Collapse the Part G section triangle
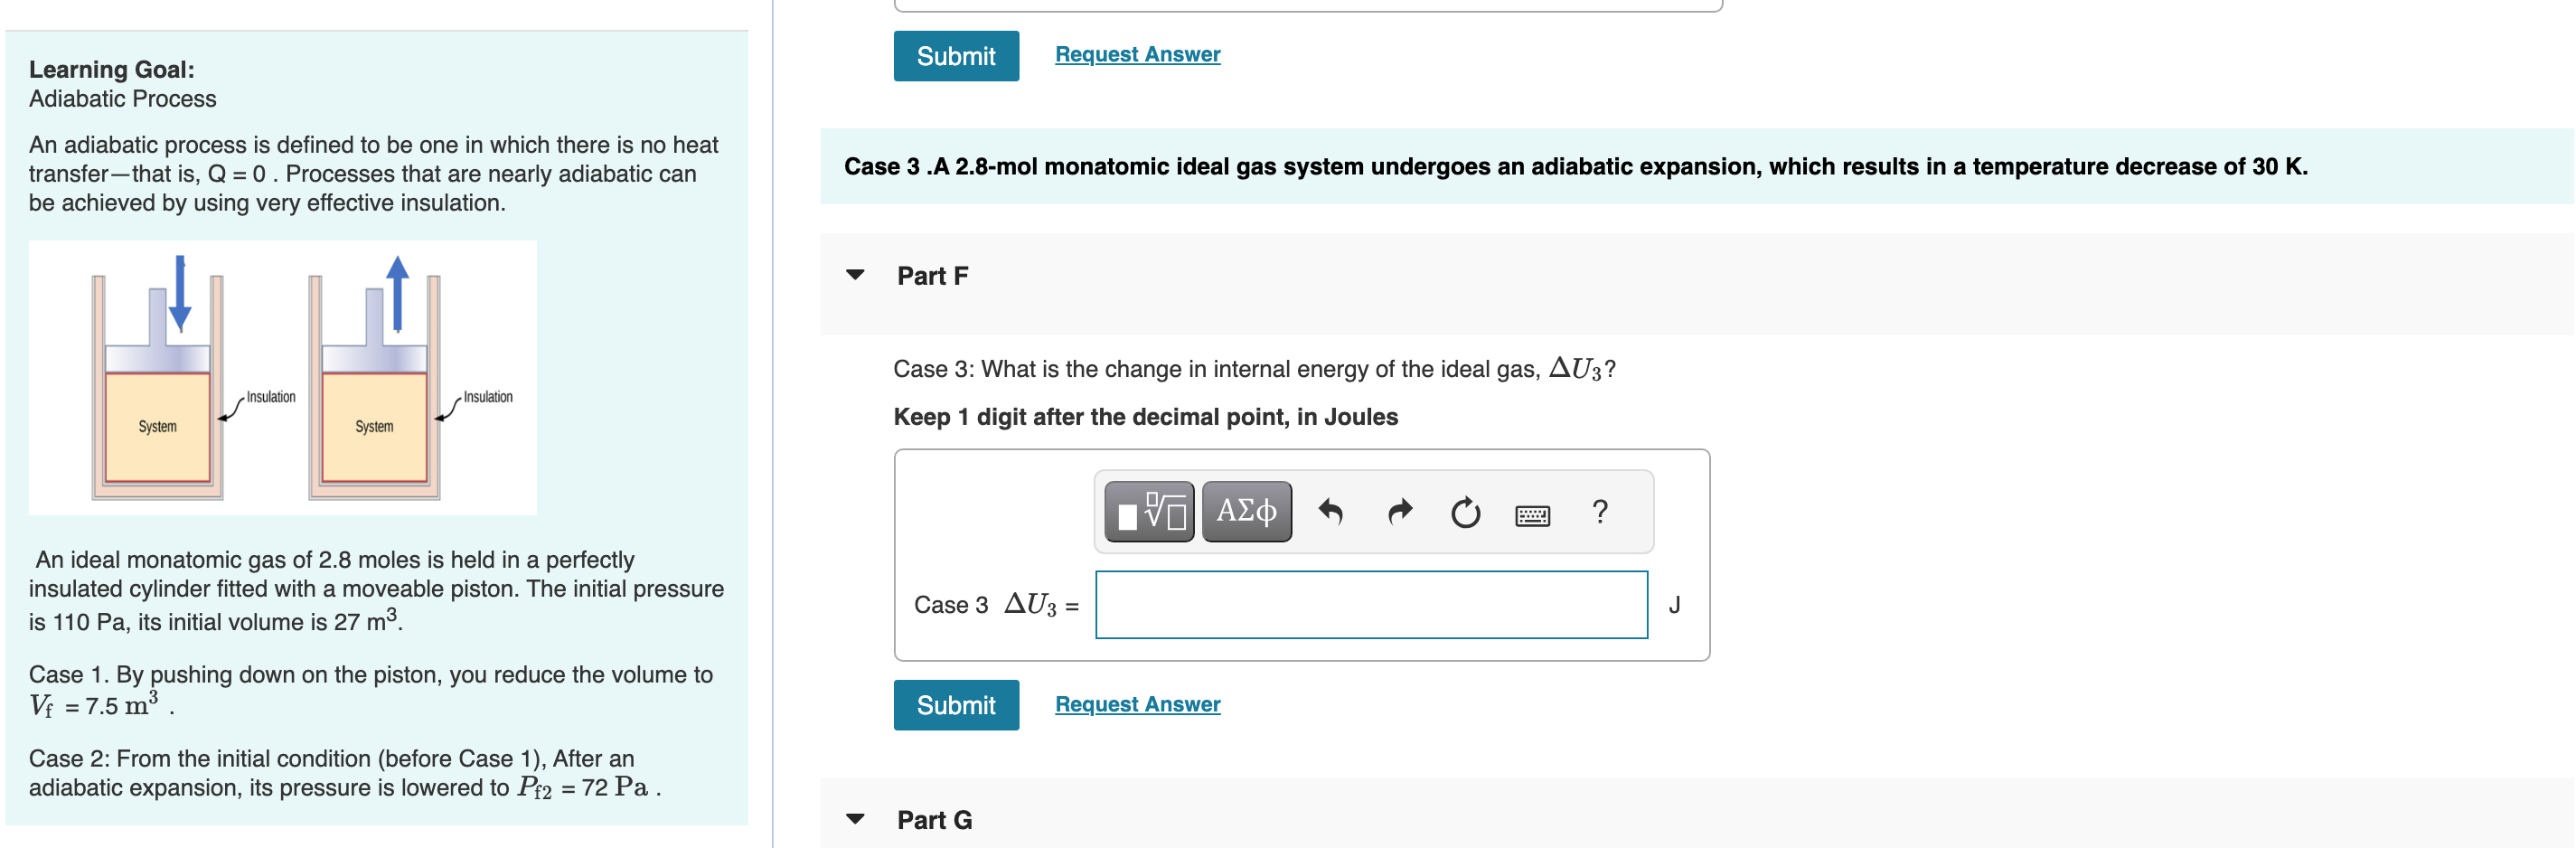This screenshot has height=848, width=2576. point(855,819)
